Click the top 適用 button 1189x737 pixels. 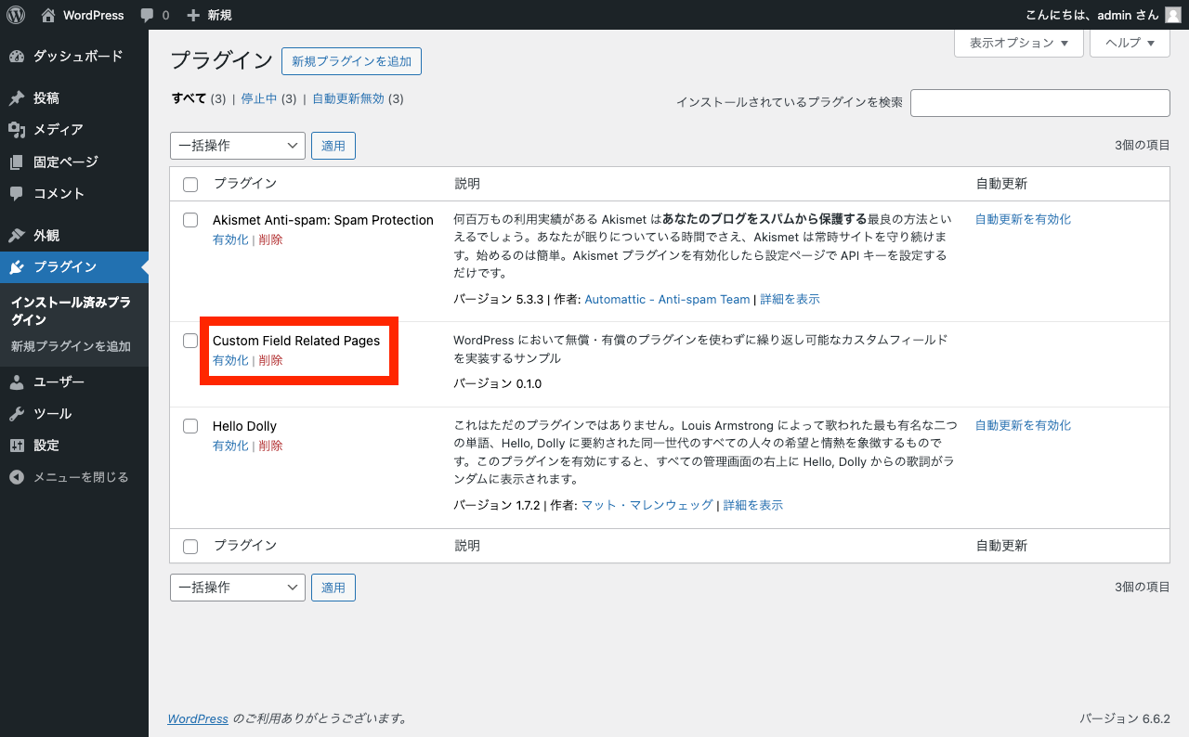point(333,146)
